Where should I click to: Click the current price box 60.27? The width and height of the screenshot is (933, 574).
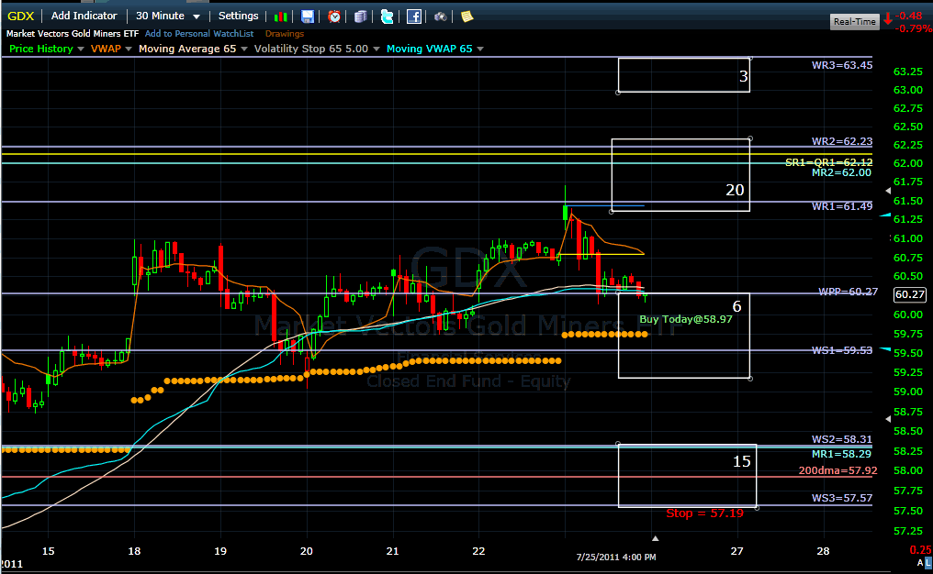910,294
